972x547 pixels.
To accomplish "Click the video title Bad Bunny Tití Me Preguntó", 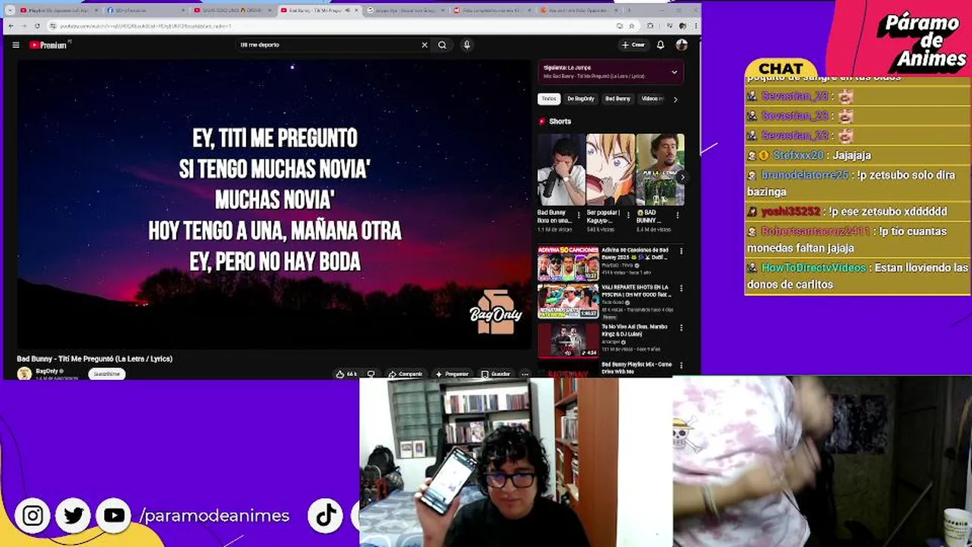I will 95,359.
